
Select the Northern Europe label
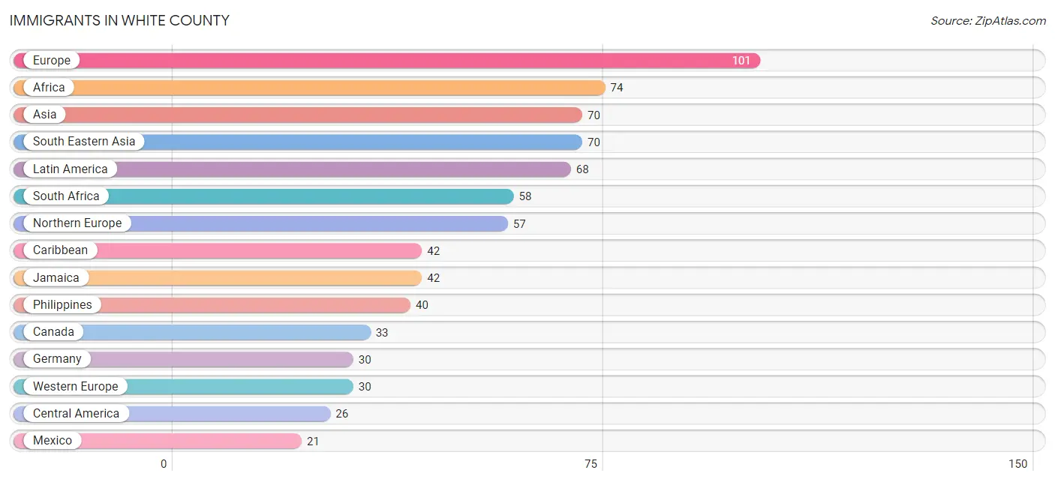coord(77,223)
